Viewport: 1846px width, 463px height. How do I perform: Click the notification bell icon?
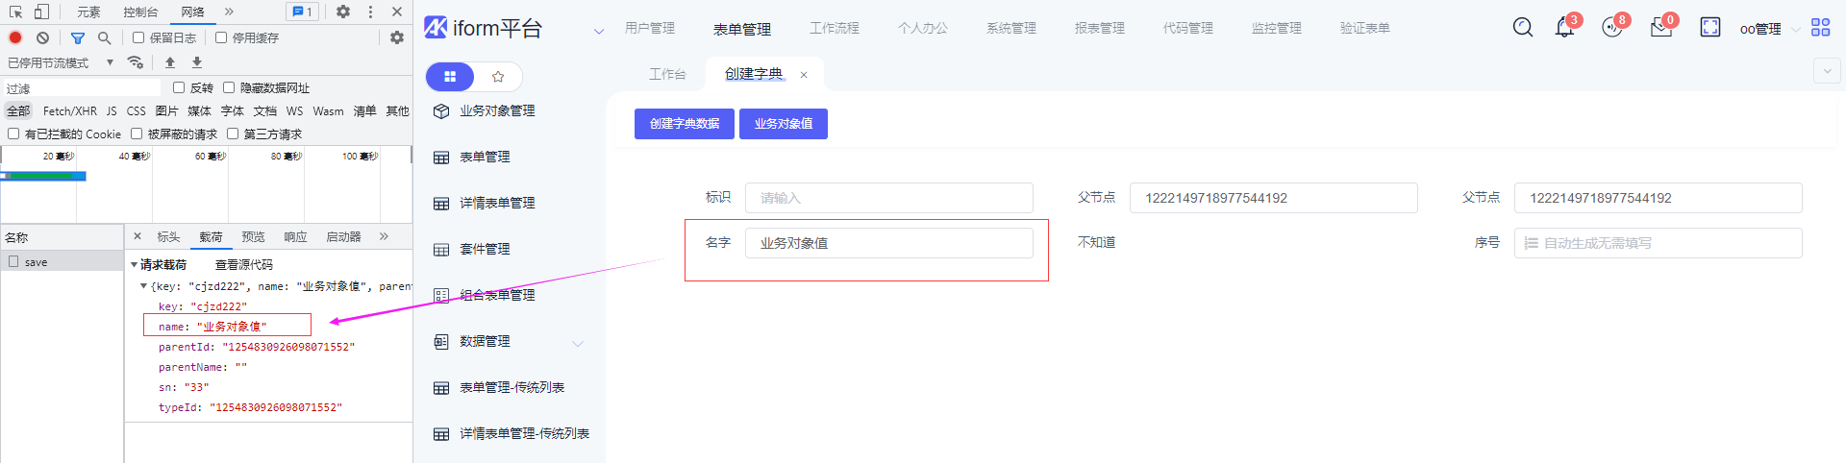1564,28
